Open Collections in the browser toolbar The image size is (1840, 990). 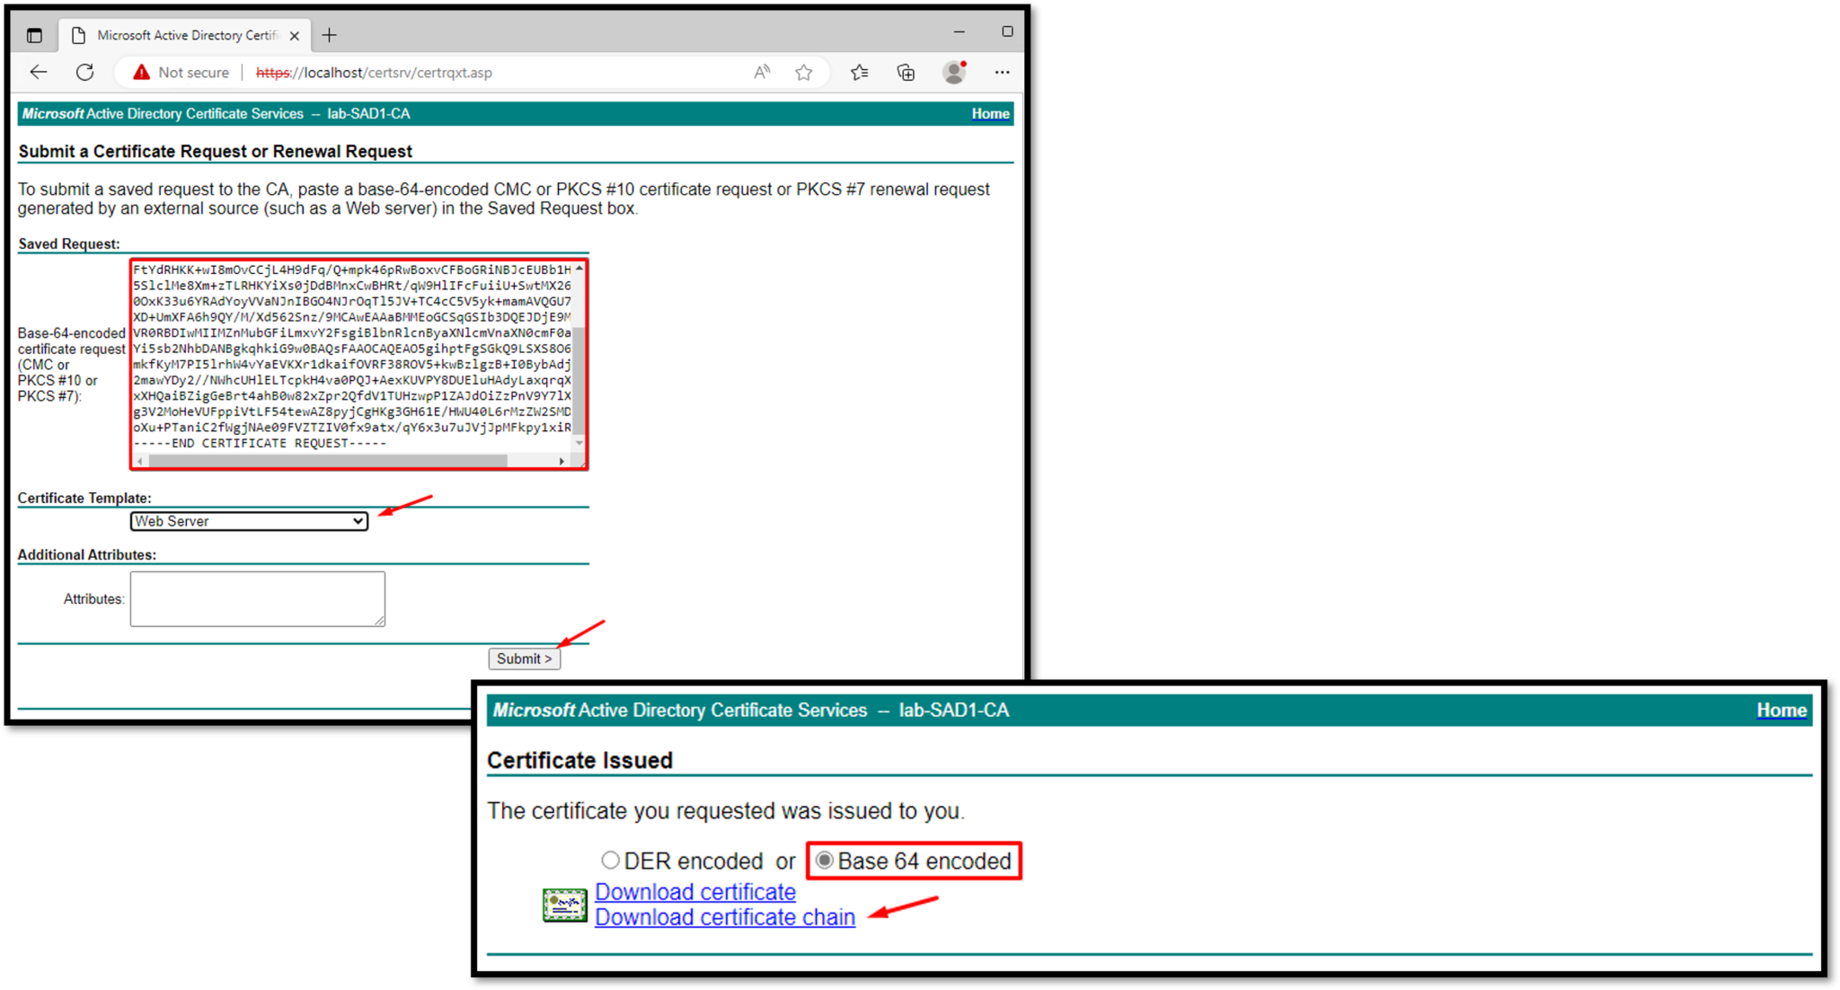click(906, 72)
